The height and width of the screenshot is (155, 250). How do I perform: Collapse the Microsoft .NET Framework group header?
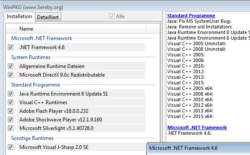click(x=42, y=38)
